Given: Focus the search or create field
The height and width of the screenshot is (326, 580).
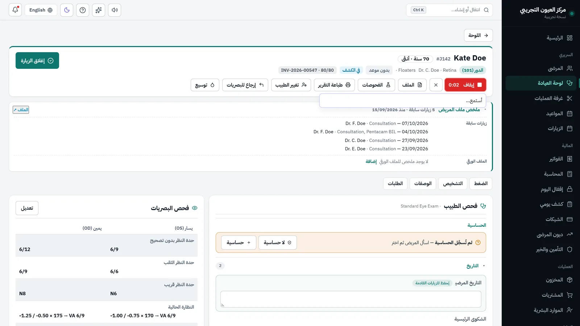Looking at the screenshot, I should pos(449,10).
